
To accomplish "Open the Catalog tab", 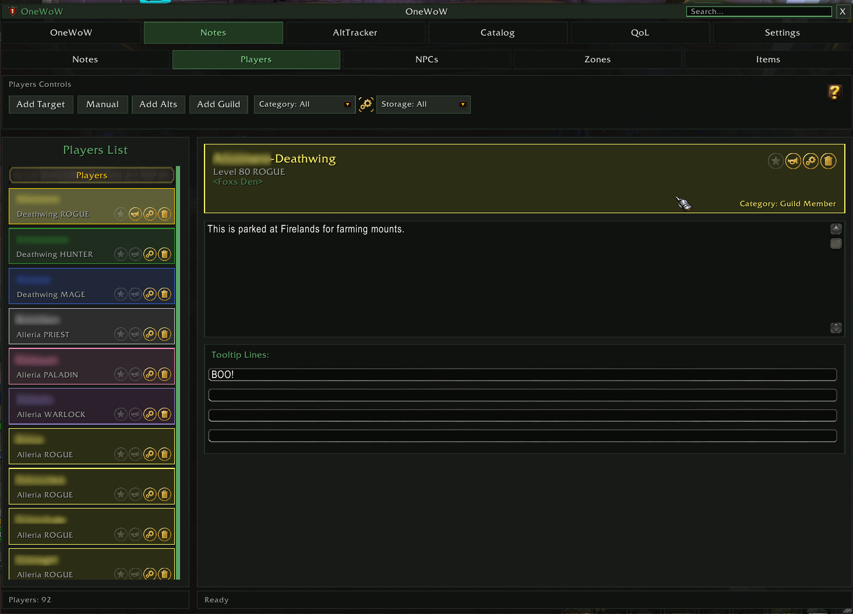I will [498, 33].
